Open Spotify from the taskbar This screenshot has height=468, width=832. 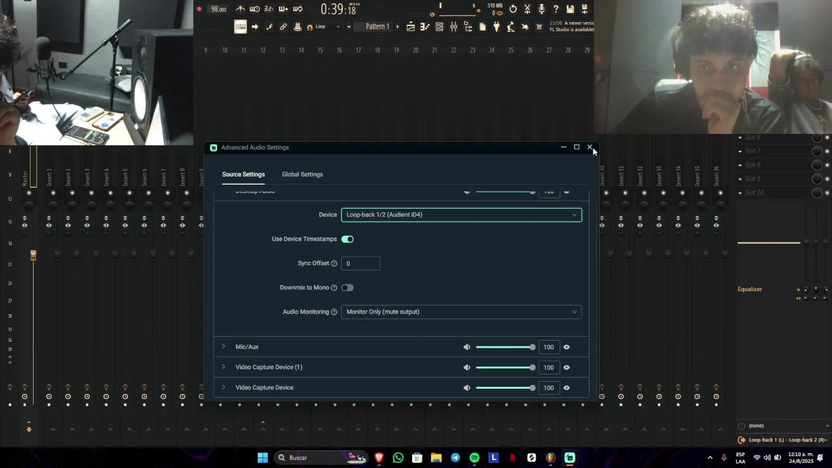coord(474,458)
